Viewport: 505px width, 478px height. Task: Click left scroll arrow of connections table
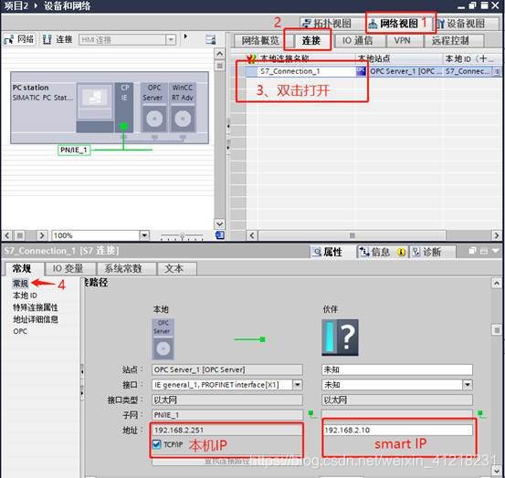click(252, 235)
